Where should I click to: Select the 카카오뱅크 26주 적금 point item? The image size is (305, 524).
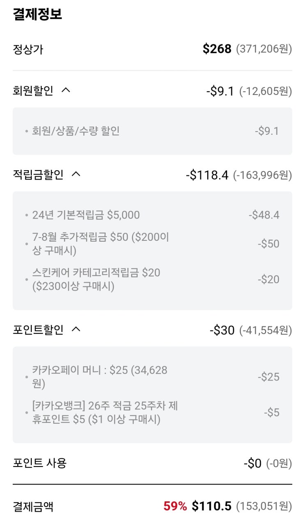click(x=105, y=413)
